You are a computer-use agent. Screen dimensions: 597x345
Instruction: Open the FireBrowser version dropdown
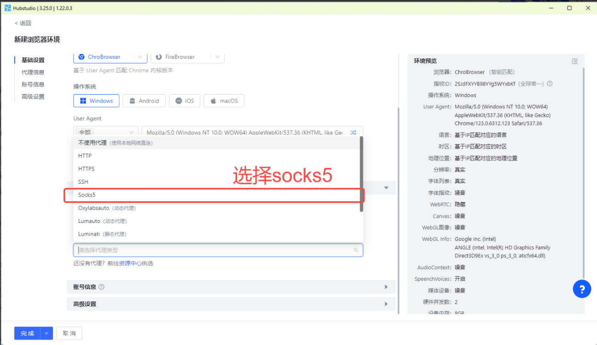[217, 57]
